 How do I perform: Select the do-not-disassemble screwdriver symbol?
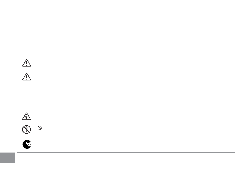tap(26, 129)
